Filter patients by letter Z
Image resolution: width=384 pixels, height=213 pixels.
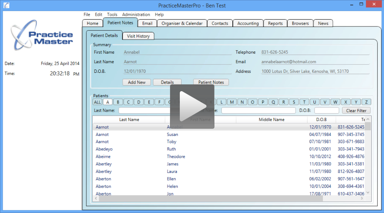[x=366, y=102]
